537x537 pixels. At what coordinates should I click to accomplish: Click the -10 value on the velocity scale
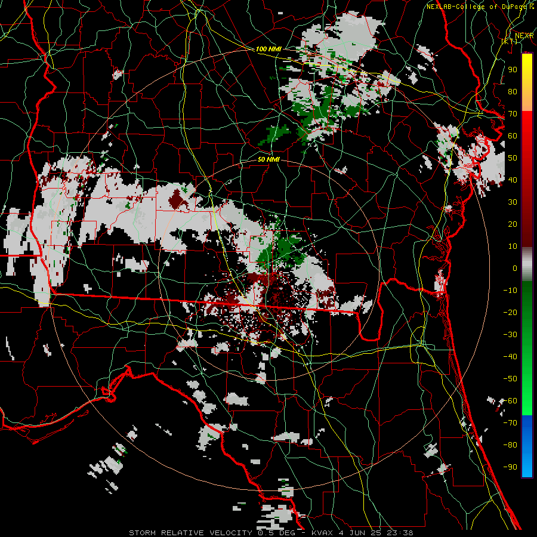point(510,291)
